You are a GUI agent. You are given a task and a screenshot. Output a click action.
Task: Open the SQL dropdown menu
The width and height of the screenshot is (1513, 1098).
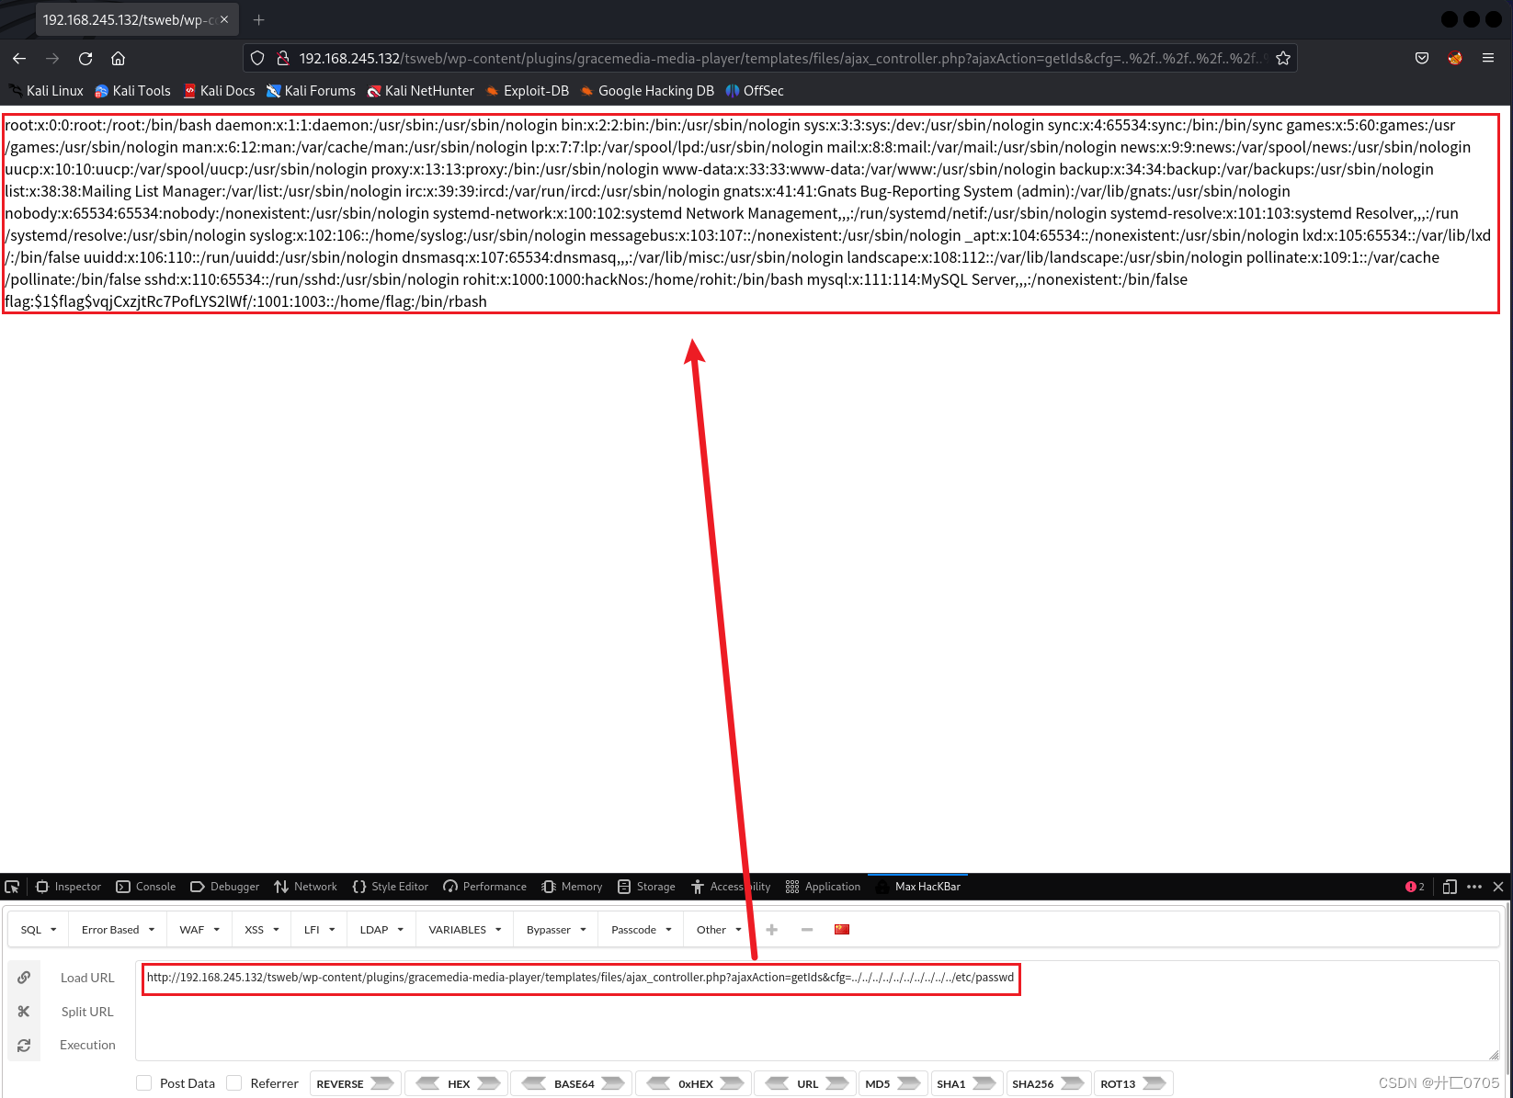[37, 929]
